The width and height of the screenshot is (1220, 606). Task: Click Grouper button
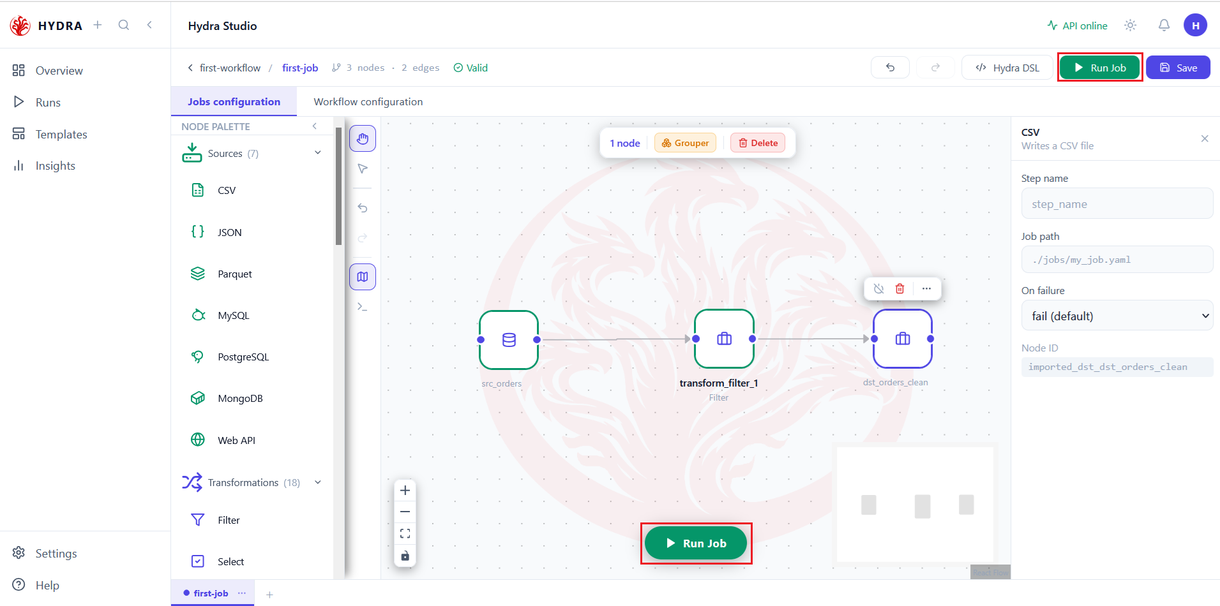(685, 143)
